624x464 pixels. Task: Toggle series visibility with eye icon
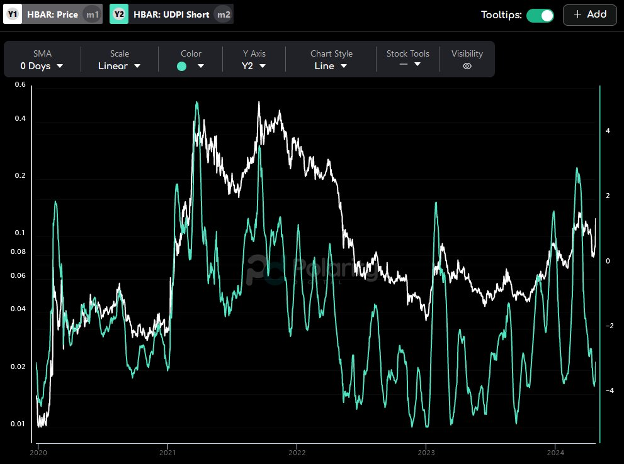coord(467,66)
